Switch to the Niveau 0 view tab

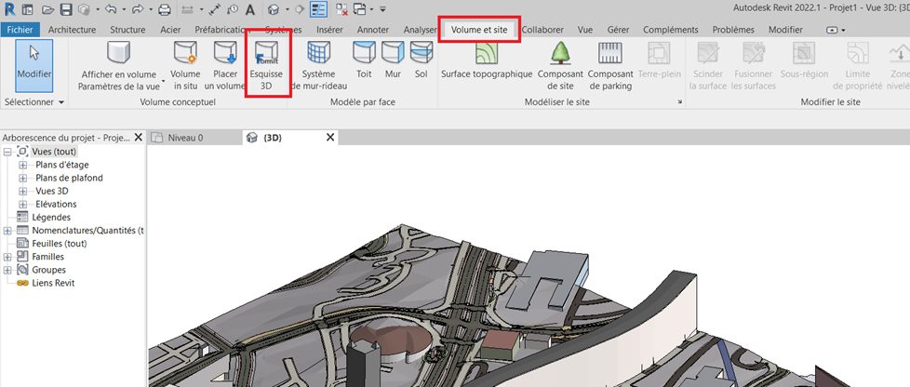(x=185, y=138)
